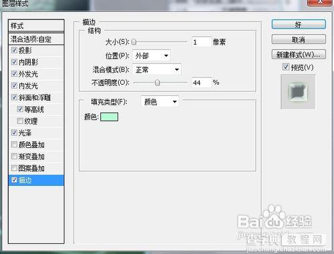This screenshot has width=334, height=254.
Task: Open the 颜色叠加 settings panel
Action: [x=31, y=145]
